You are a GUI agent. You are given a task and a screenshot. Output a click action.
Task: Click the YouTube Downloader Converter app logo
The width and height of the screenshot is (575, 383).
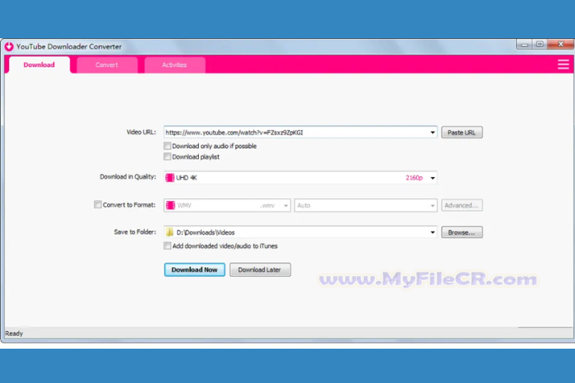click(9, 46)
